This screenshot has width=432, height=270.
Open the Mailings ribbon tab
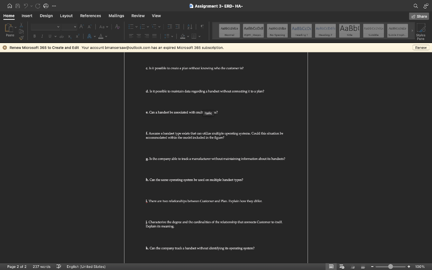point(116,16)
